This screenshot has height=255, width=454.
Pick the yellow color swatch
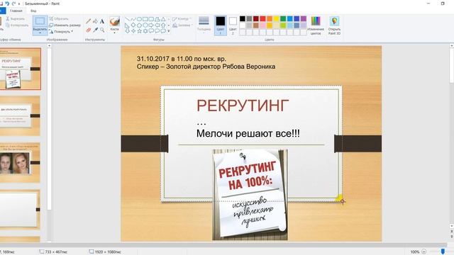(277, 19)
